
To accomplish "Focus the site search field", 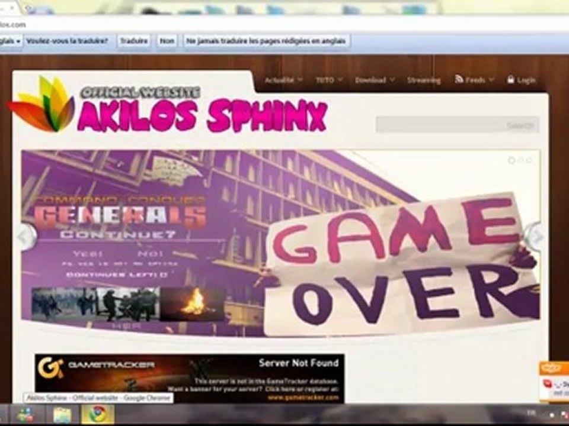I will click(457, 125).
